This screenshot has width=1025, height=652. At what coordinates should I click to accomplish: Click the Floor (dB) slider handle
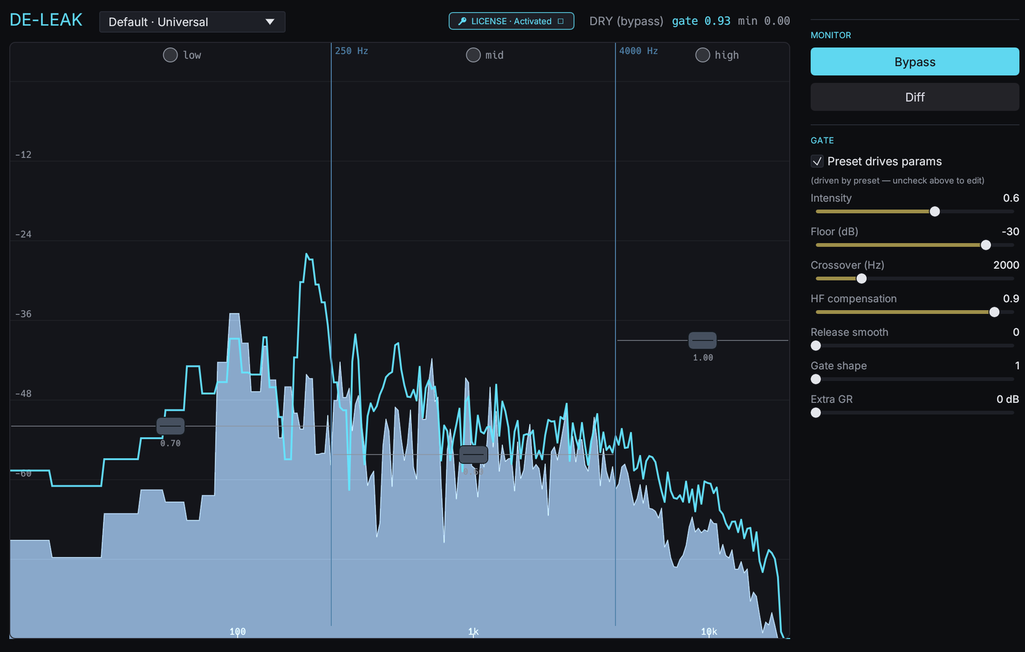(986, 245)
